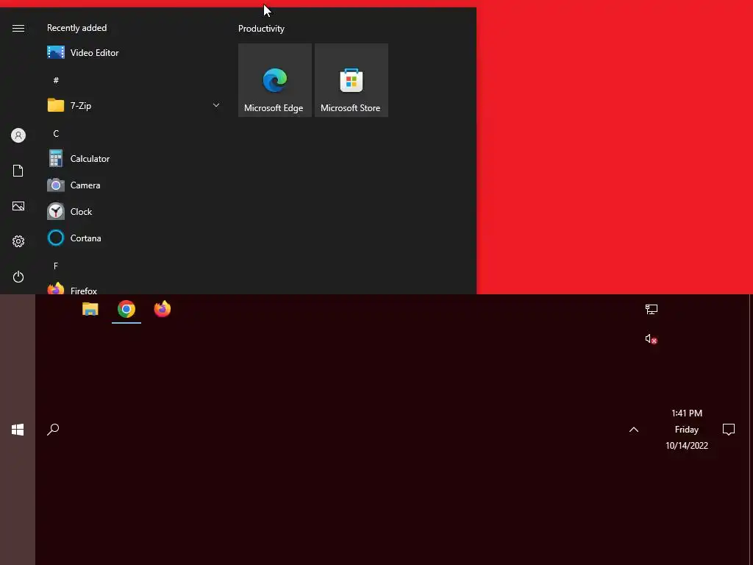Open Firefox from taskbar

[x=163, y=309]
